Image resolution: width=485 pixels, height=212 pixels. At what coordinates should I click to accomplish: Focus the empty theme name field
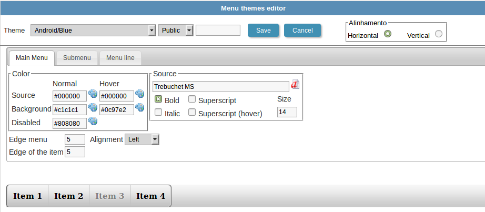pyautogui.click(x=218, y=31)
